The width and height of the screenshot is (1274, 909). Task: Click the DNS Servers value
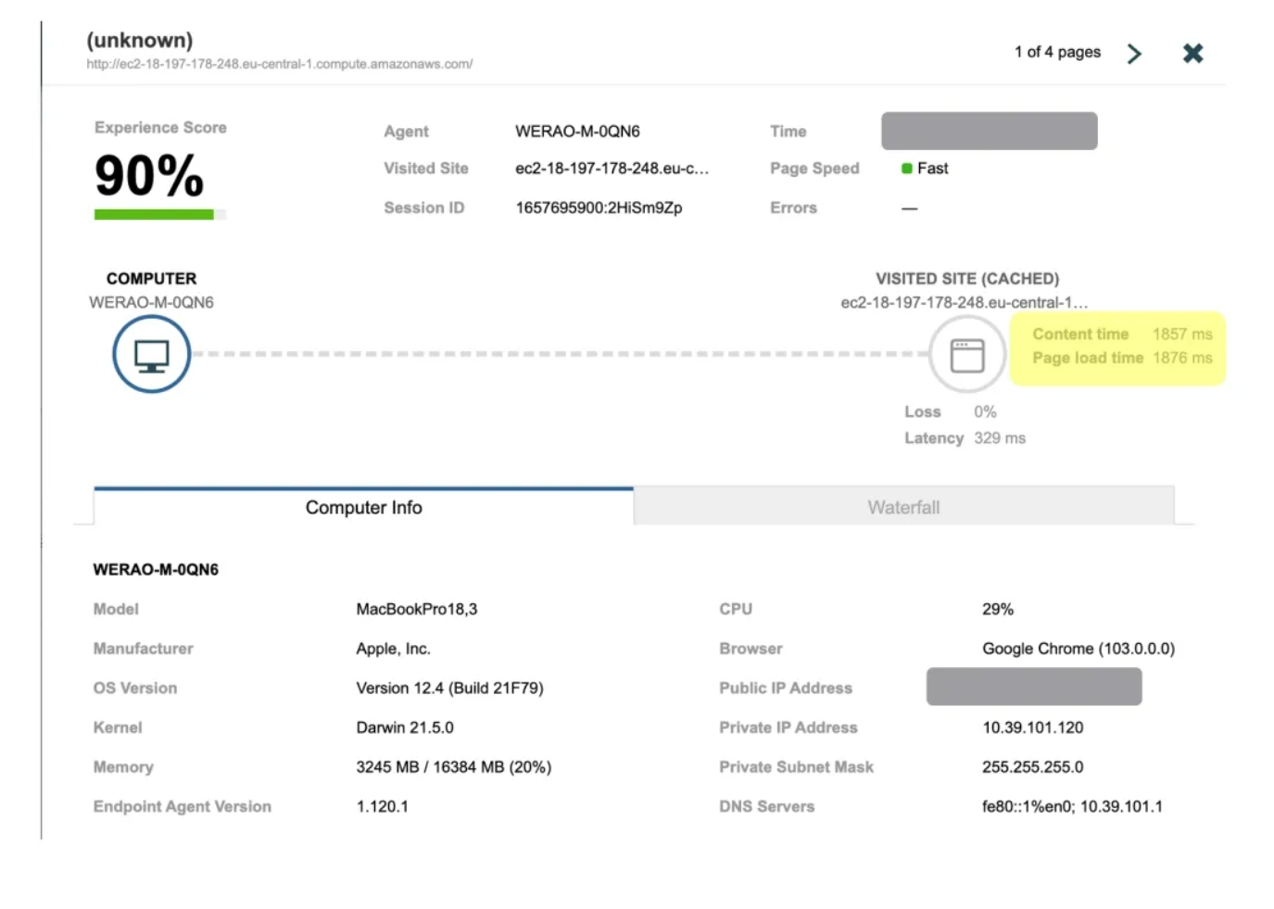click(1072, 807)
